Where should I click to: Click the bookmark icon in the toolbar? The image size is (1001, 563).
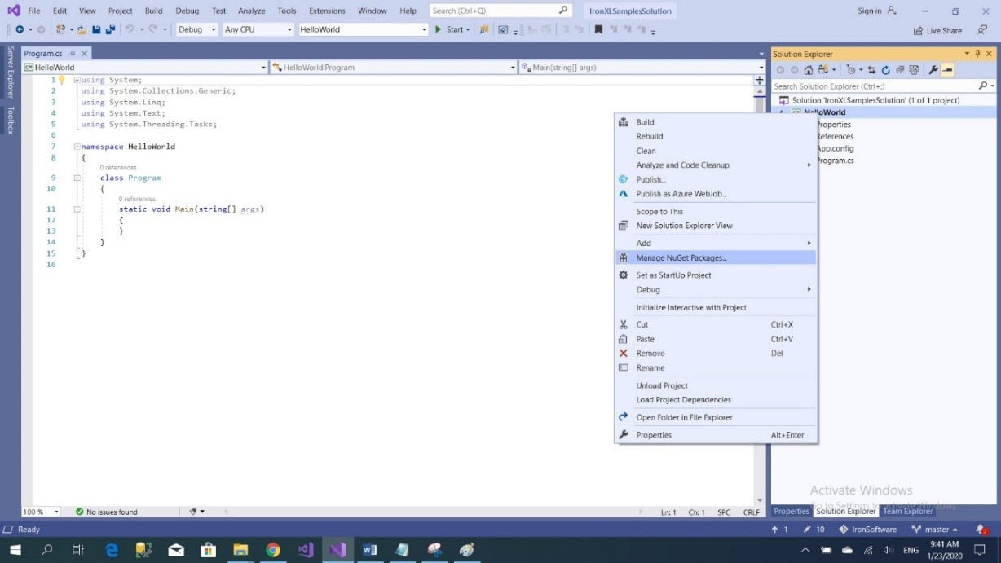pyautogui.click(x=598, y=29)
